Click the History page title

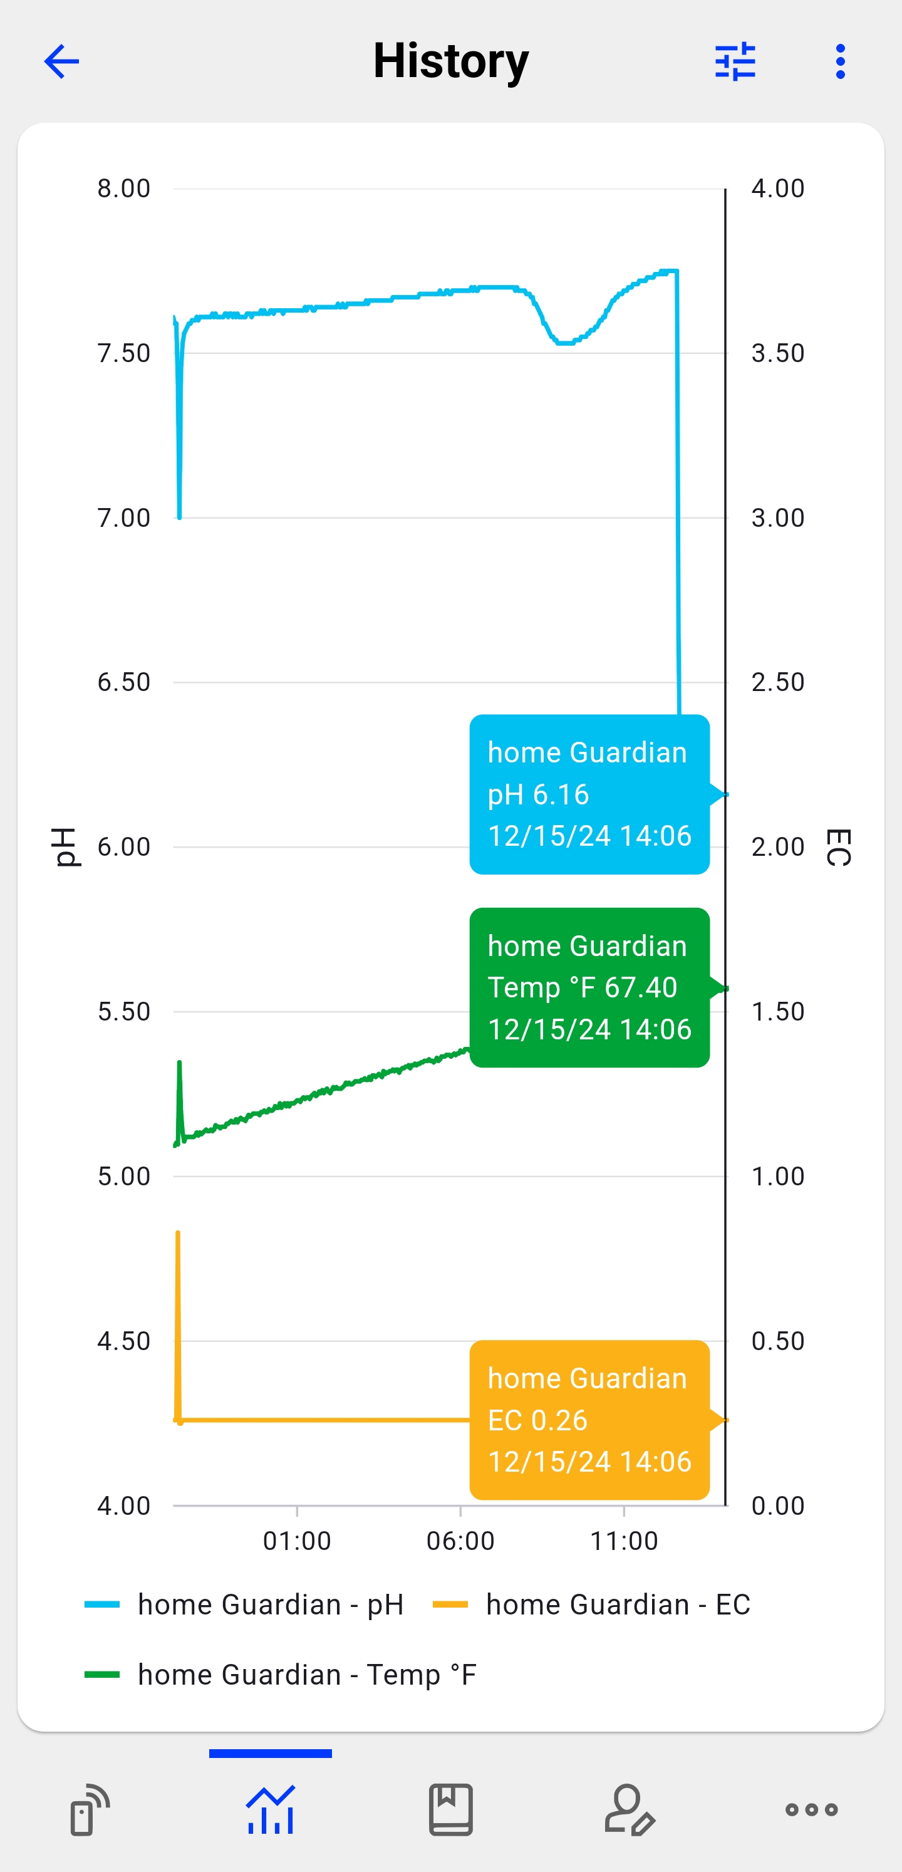point(450,61)
